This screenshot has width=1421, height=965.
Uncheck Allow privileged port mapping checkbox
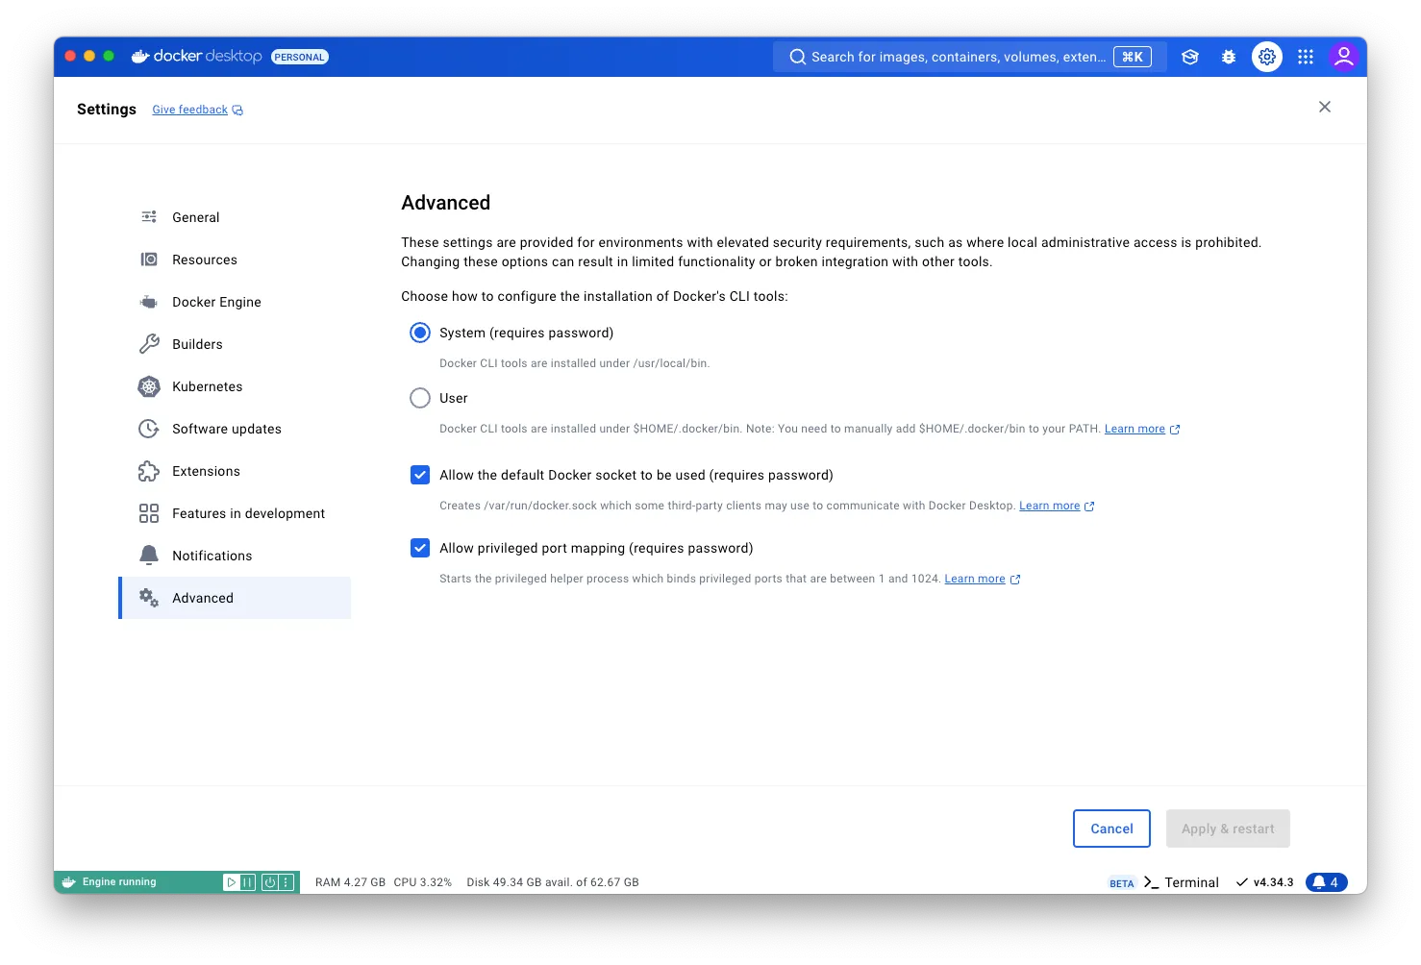tap(420, 548)
